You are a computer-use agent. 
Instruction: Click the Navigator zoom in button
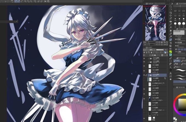point(159,42)
